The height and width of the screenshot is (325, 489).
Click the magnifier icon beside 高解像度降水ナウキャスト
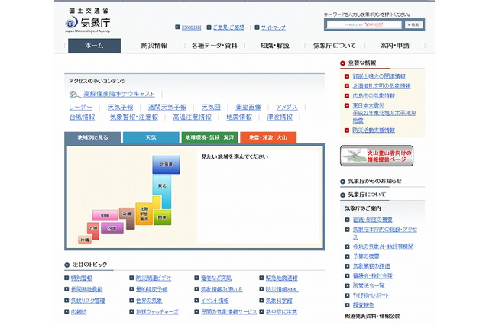[x=75, y=94]
